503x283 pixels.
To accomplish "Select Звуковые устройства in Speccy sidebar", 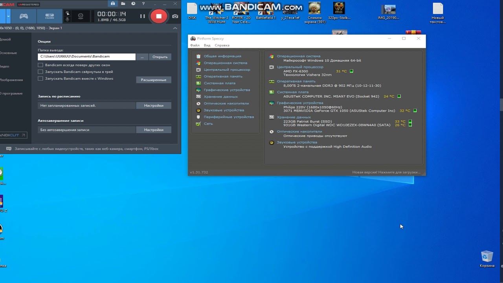I will (x=224, y=110).
